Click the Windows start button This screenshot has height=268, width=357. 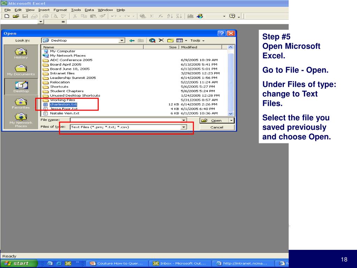pos(19,263)
